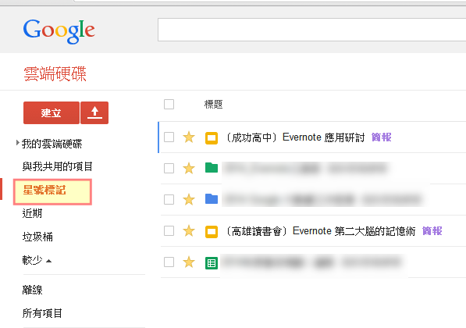The height and width of the screenshot is (328, 466).
Task: Toggle the star on the blue folder row
Action: coord(189,200)
